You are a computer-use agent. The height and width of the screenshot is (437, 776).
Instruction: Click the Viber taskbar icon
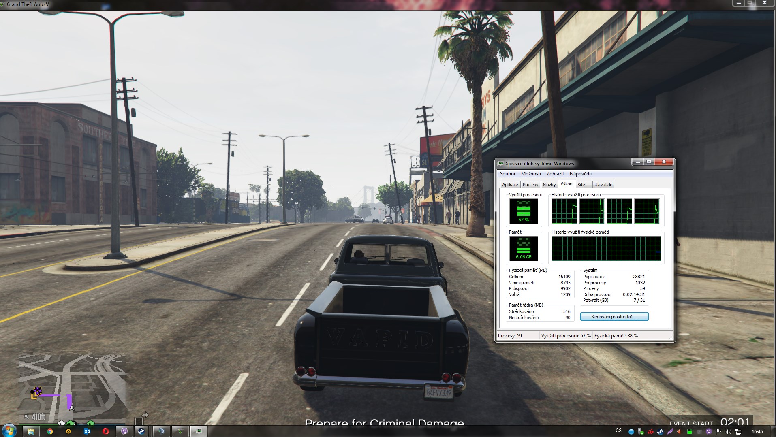pos(124,431)
